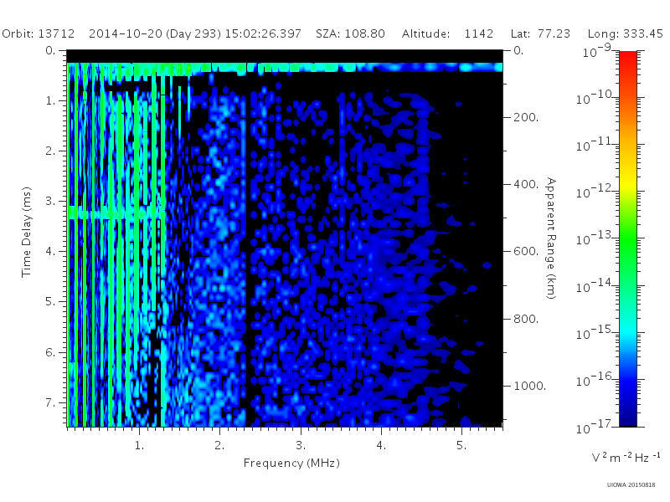Screen dimensions: 670x502
Task: Click the time delay tick label '3.'
Action: click(x=50, y=201)
